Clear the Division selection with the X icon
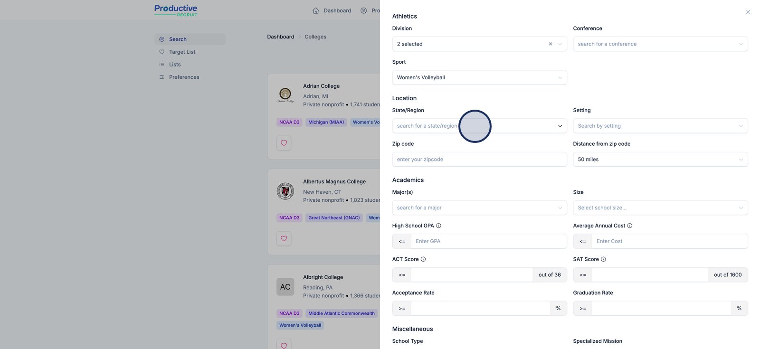Image resolution: width=760 pixels, height=349 pixels. point(551,44)
